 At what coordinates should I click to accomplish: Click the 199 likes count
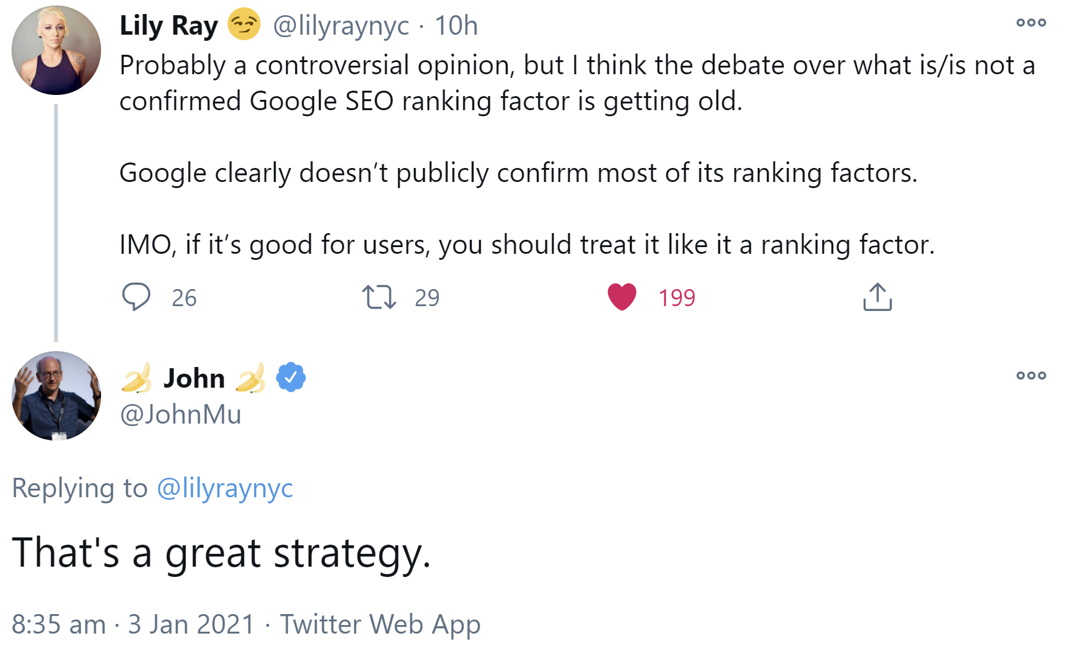tap(676, 298)
